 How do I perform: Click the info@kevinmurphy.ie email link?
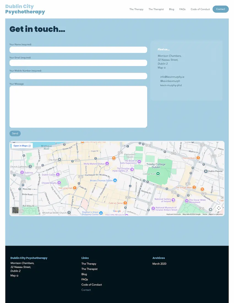(x=172, y=77)
